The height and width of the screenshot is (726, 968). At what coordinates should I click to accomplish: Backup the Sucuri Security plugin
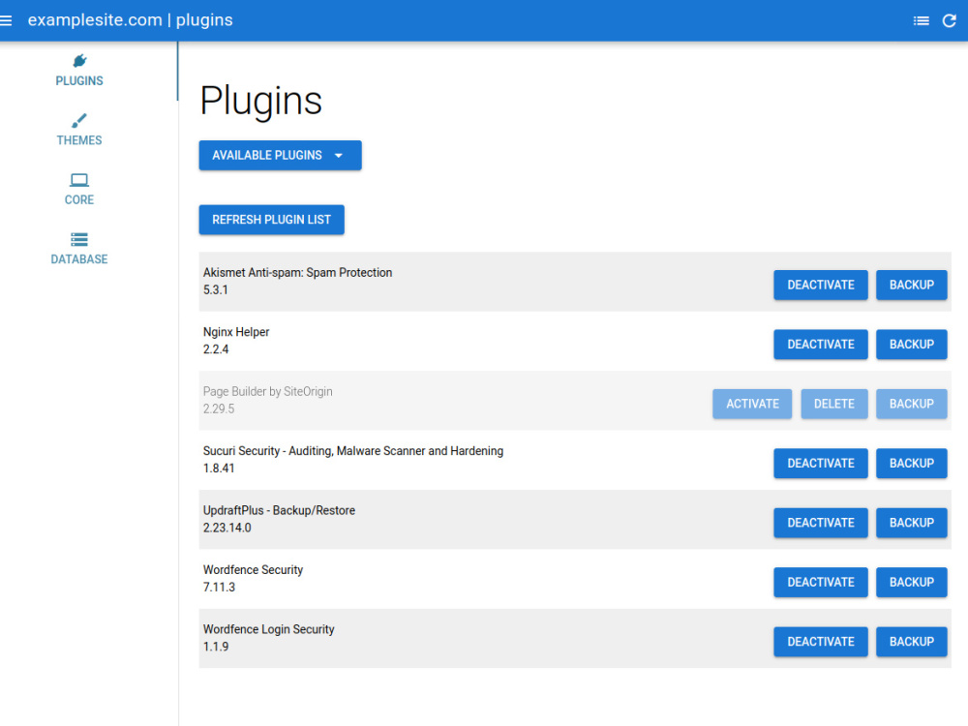[x=911, y=464]
